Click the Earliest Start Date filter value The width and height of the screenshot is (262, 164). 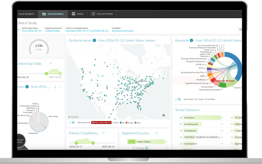(x=31, y=31)
